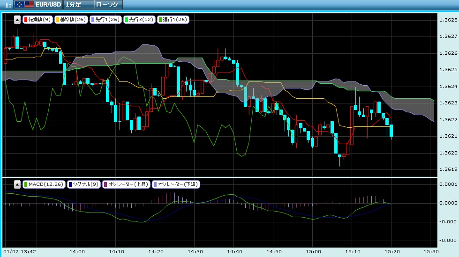Open the EUR/USD currency pair selector
Image resolution: width=459 pixels, height=257 pixels.
coord(38,4)
